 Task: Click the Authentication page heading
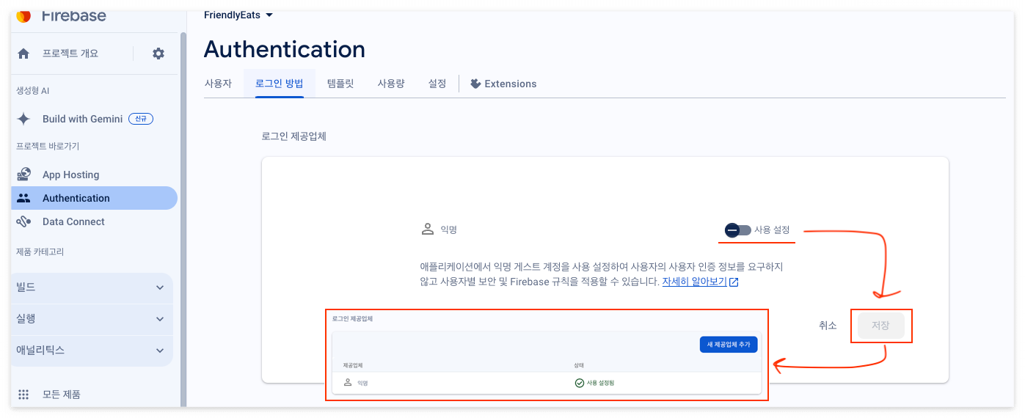pos(285,49)
